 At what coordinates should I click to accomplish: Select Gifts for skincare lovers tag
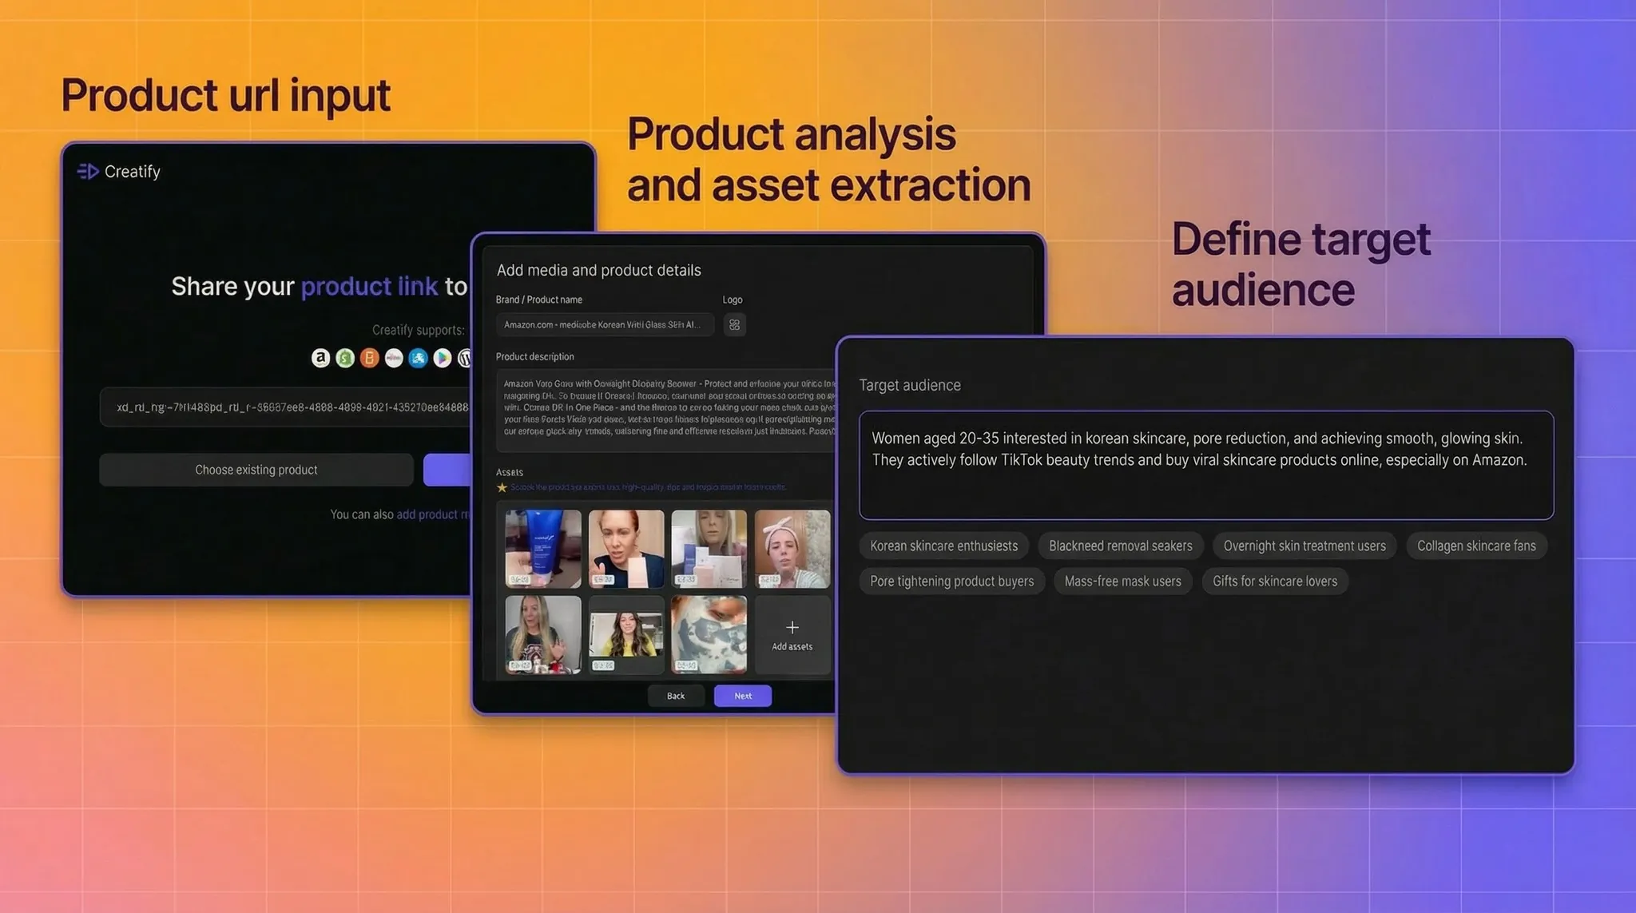pos(1275,581)
